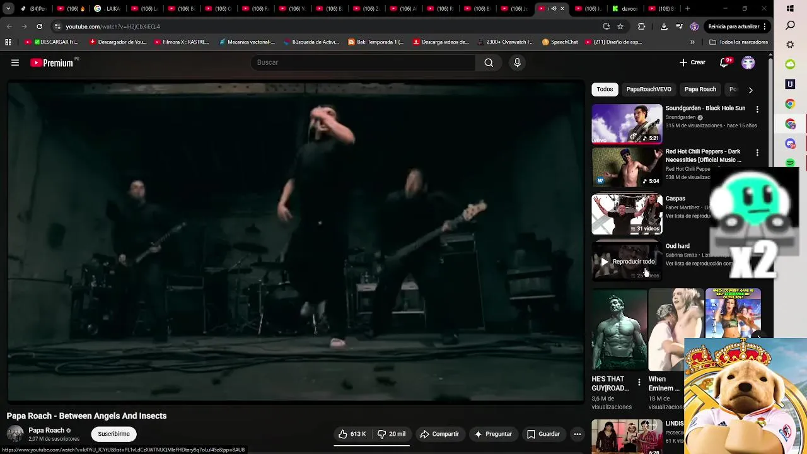Open options for Red Hot Chili Peppers video

coord(757,153)
